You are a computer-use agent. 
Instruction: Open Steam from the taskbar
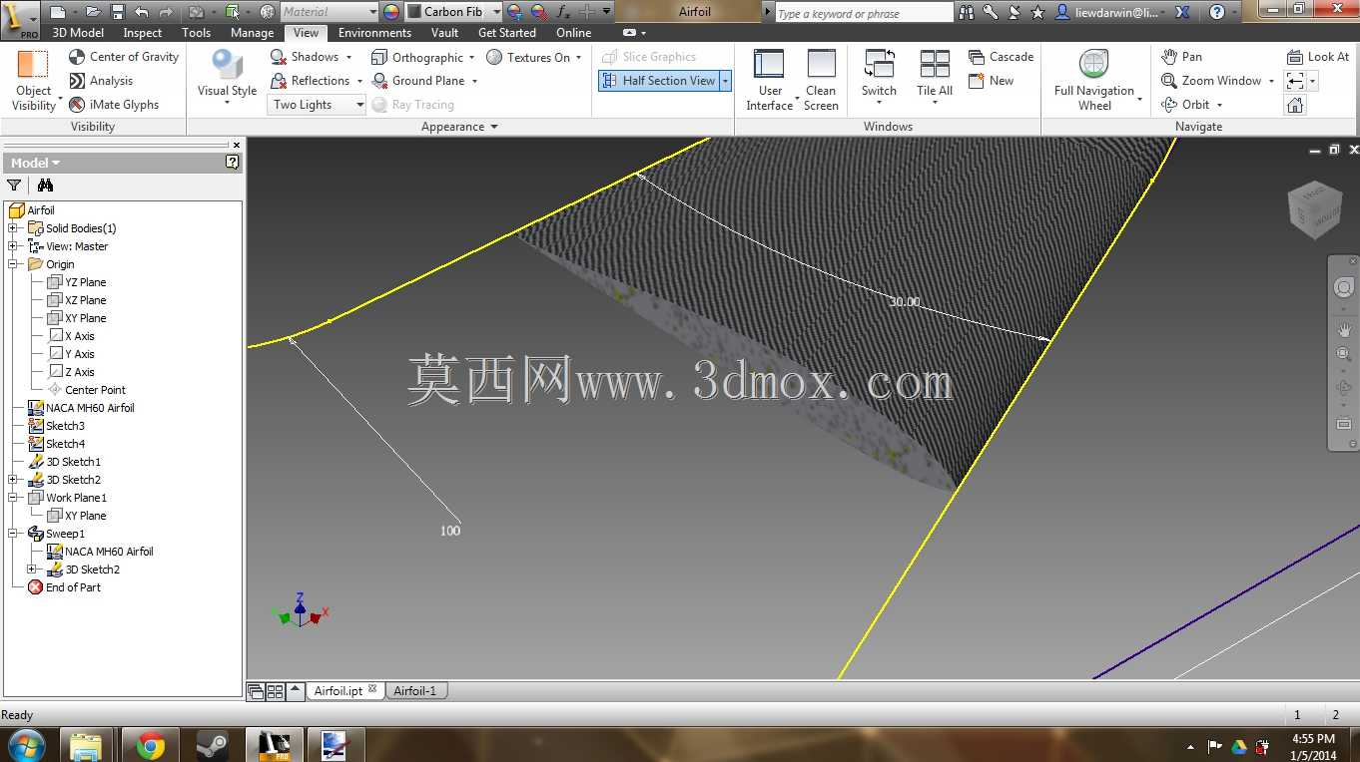tap(213, 745)
